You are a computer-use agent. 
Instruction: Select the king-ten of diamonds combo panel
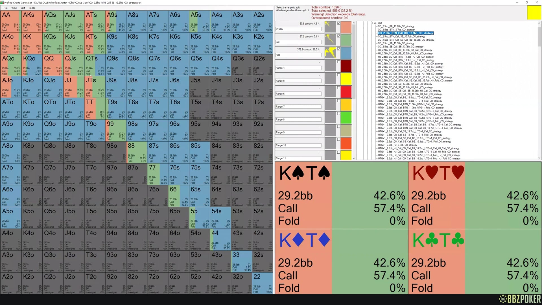(342, 262)
